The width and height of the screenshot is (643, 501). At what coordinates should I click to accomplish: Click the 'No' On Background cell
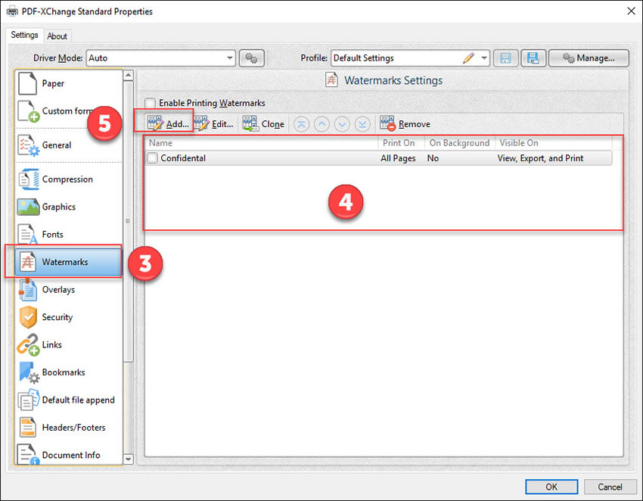coord(433,158)
